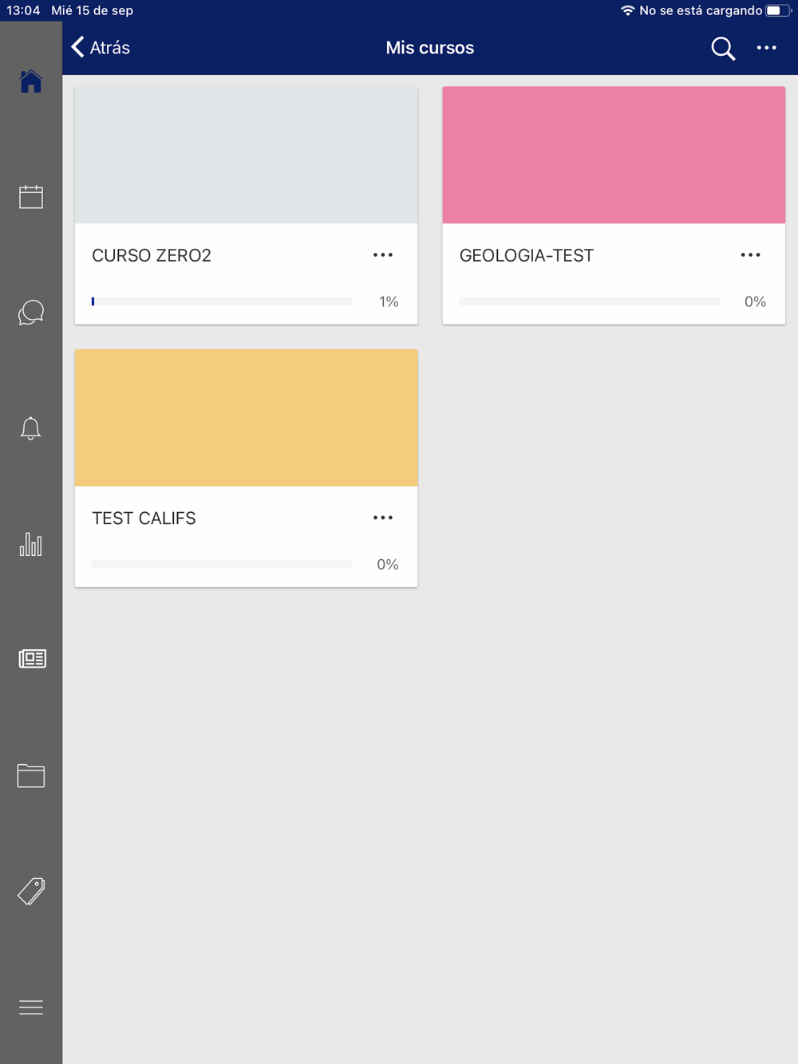Open the hamburger menu in sidebar

(x=31, y=1007)
